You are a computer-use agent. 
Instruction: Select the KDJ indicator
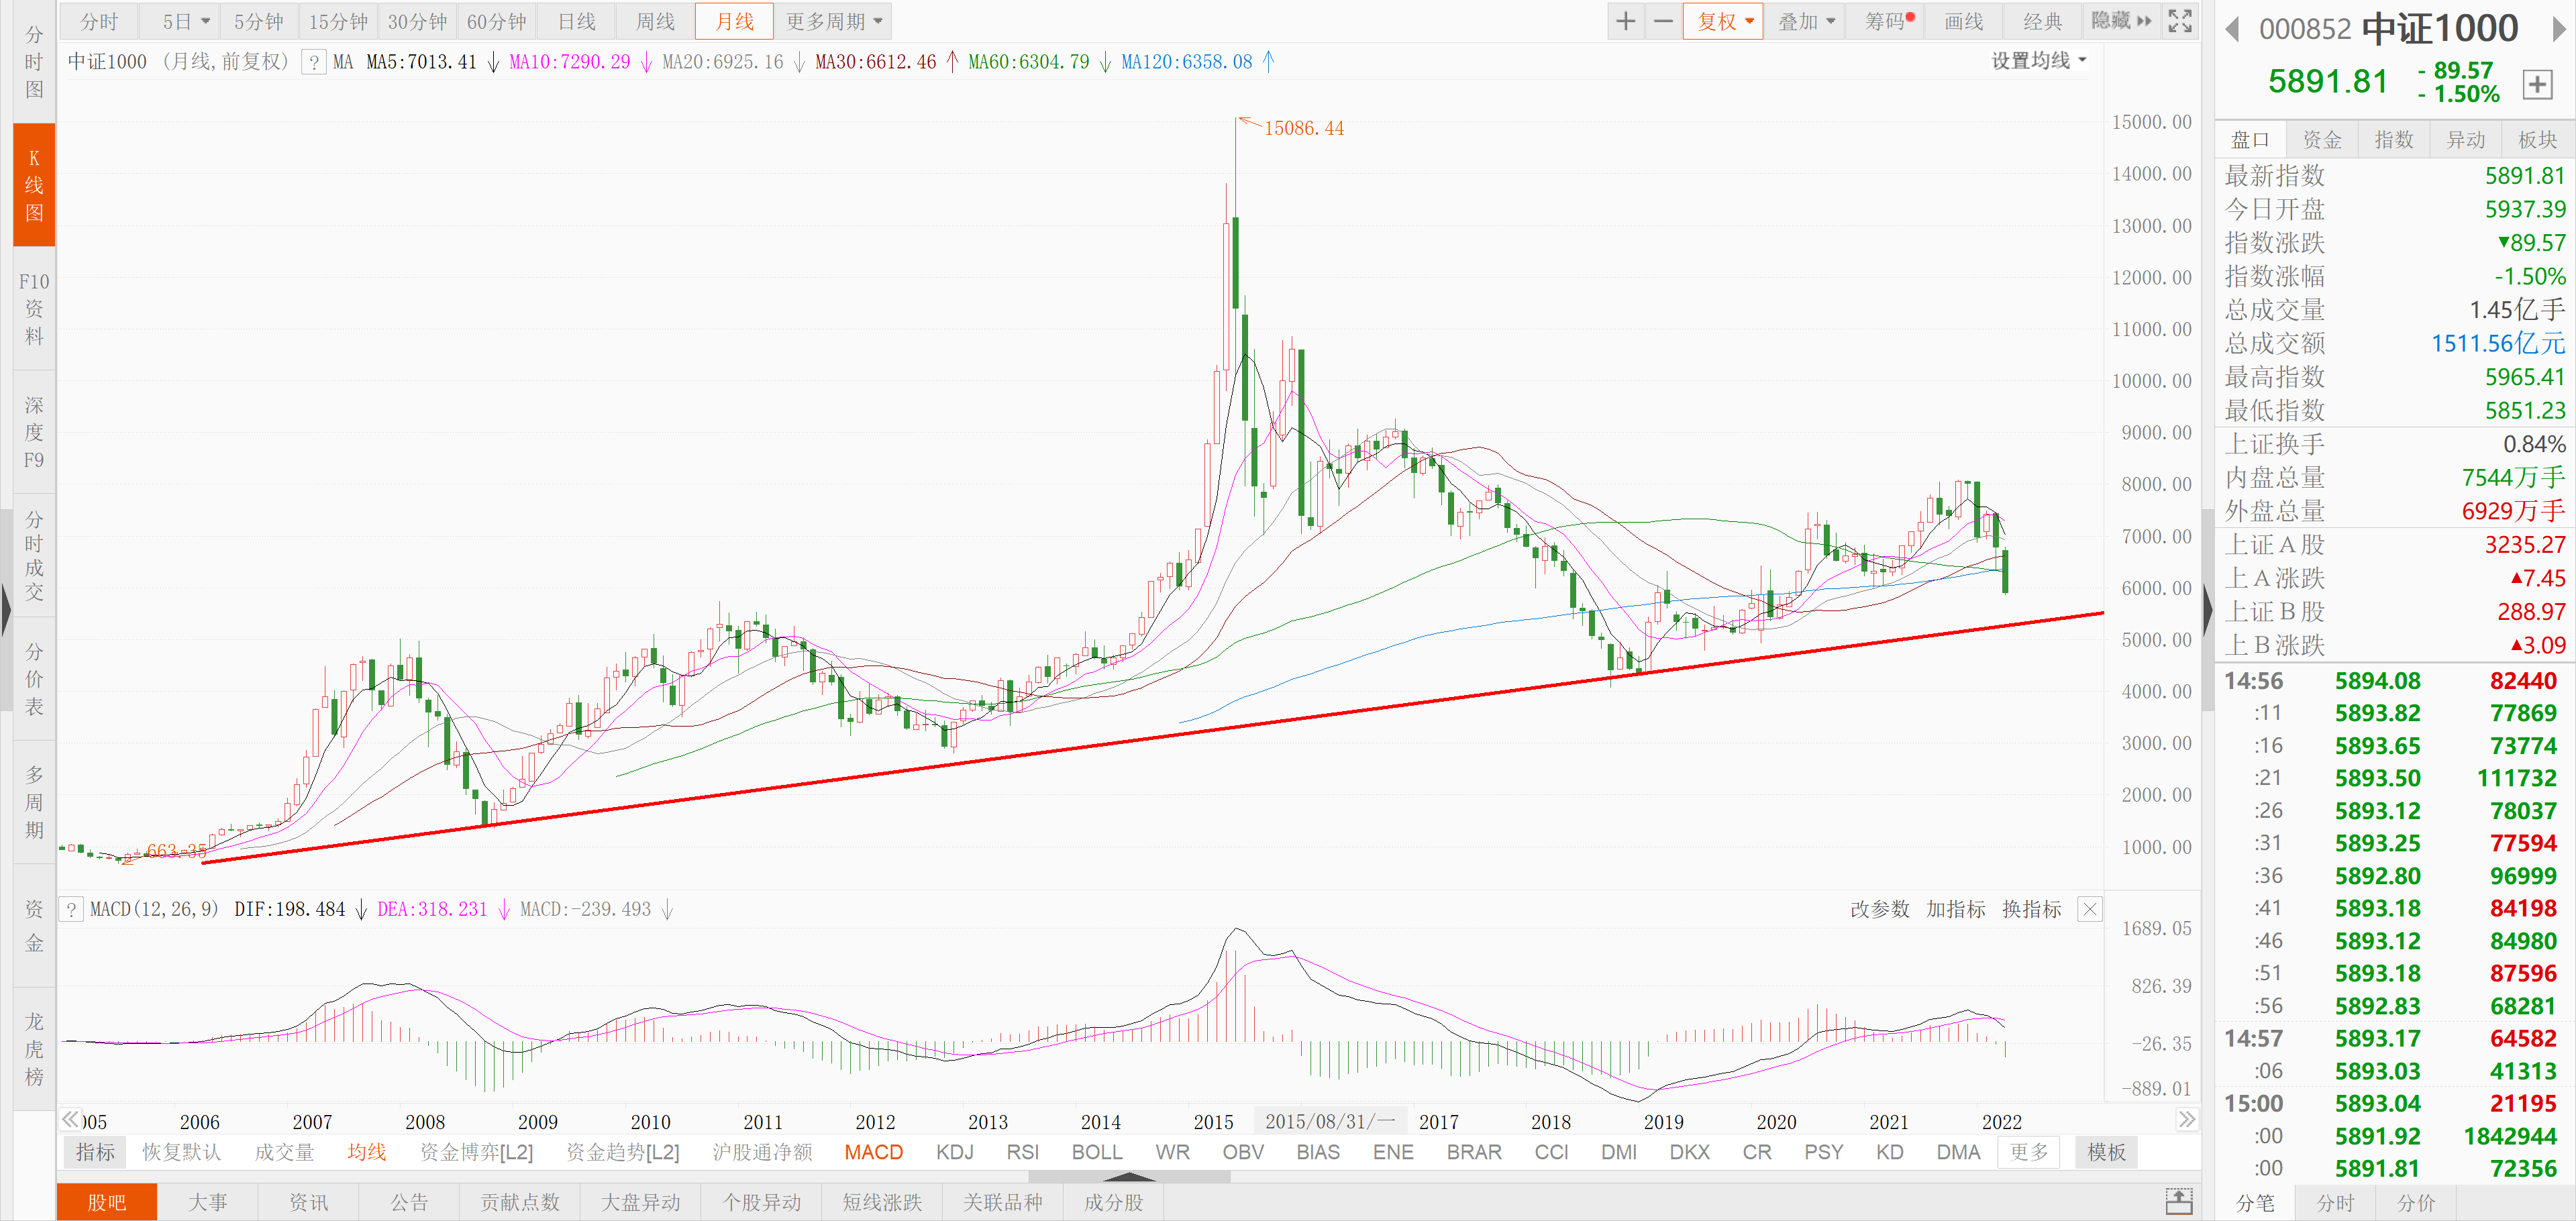954,1152
